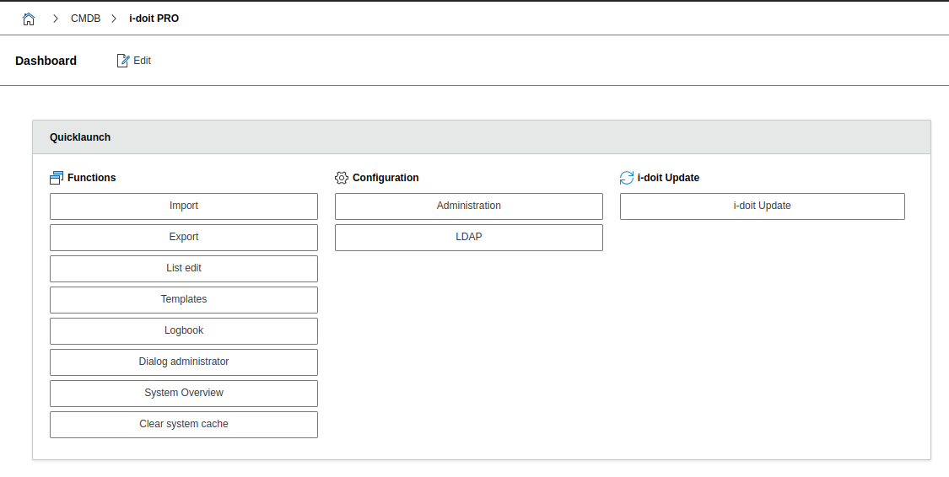Image resolution: width=949 pixels, height=477 pixels.
Task: Click the Configuration gear icon
Action: click(x=342, y=178)
